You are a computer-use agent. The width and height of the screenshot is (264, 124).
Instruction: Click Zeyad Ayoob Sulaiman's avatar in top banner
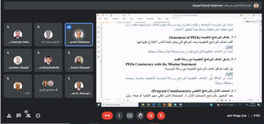click(256, 5)
